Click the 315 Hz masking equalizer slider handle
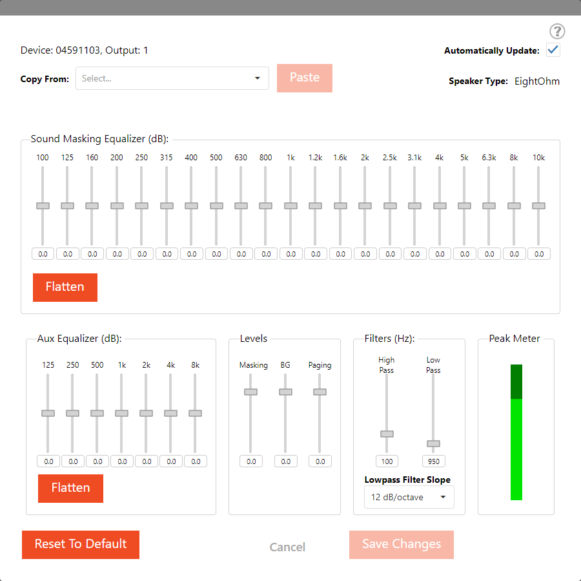This screenshot has width=581, height=581. click(x=167, y=206)
